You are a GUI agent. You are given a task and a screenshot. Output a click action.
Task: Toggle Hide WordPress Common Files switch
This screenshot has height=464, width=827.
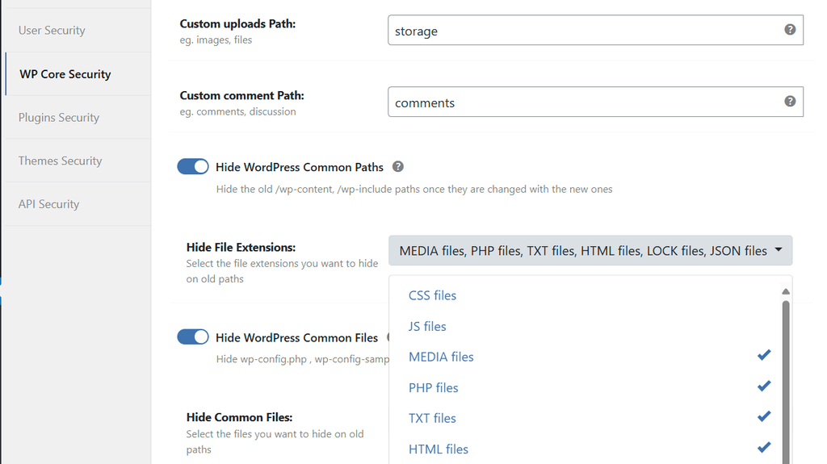click(193, 337)
